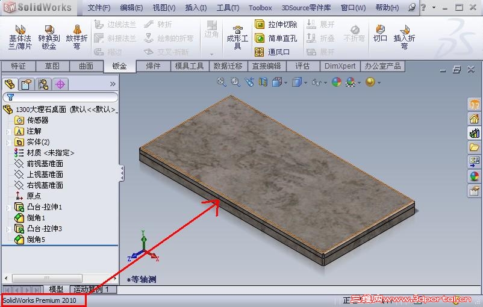Image resolution: width=483 pixels, height=307 pixels.
Task: Open the 3DSource零件库 menu
Action: [306, 8]
